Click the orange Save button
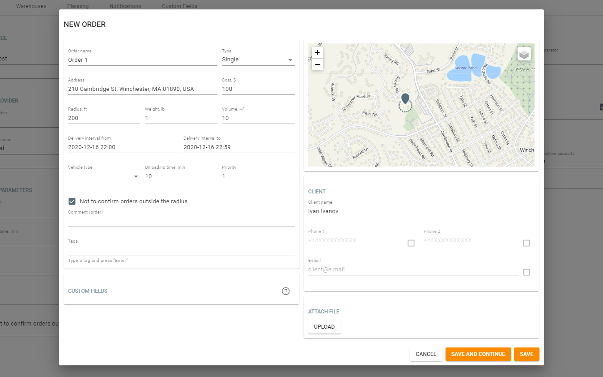603x377 pixels. (x=527, y=354)
